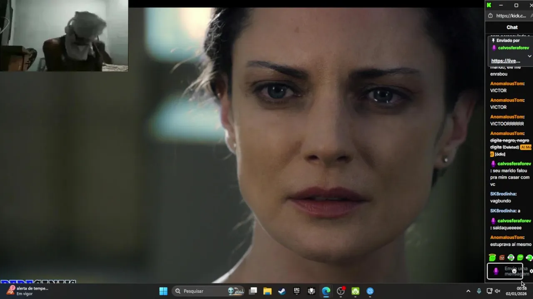The width and height of the screenshot is (533, 299).
Task: Open the round icon with red notification dot
Action: (341, 291)
